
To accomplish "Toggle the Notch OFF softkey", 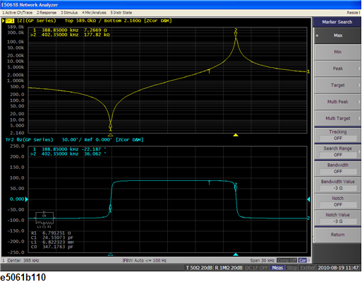I will click(338, 201).
